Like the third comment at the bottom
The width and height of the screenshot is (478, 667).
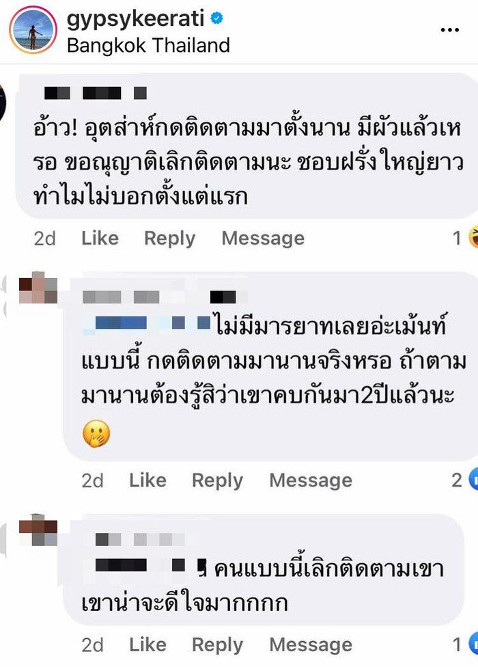point(147,645)
